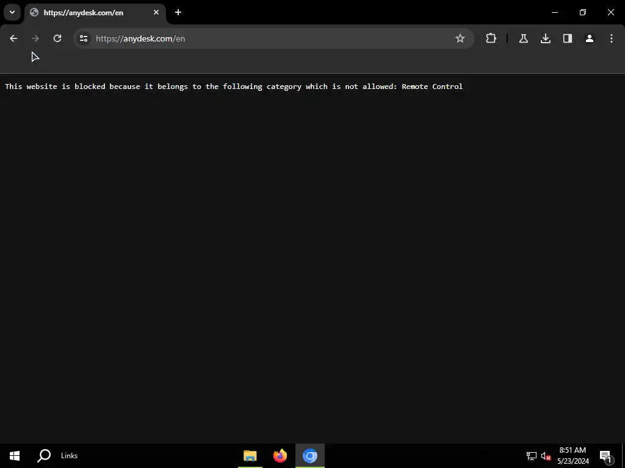
Task: Click the Links taskbar toolbar label
Action: click(x=70, y=456)
